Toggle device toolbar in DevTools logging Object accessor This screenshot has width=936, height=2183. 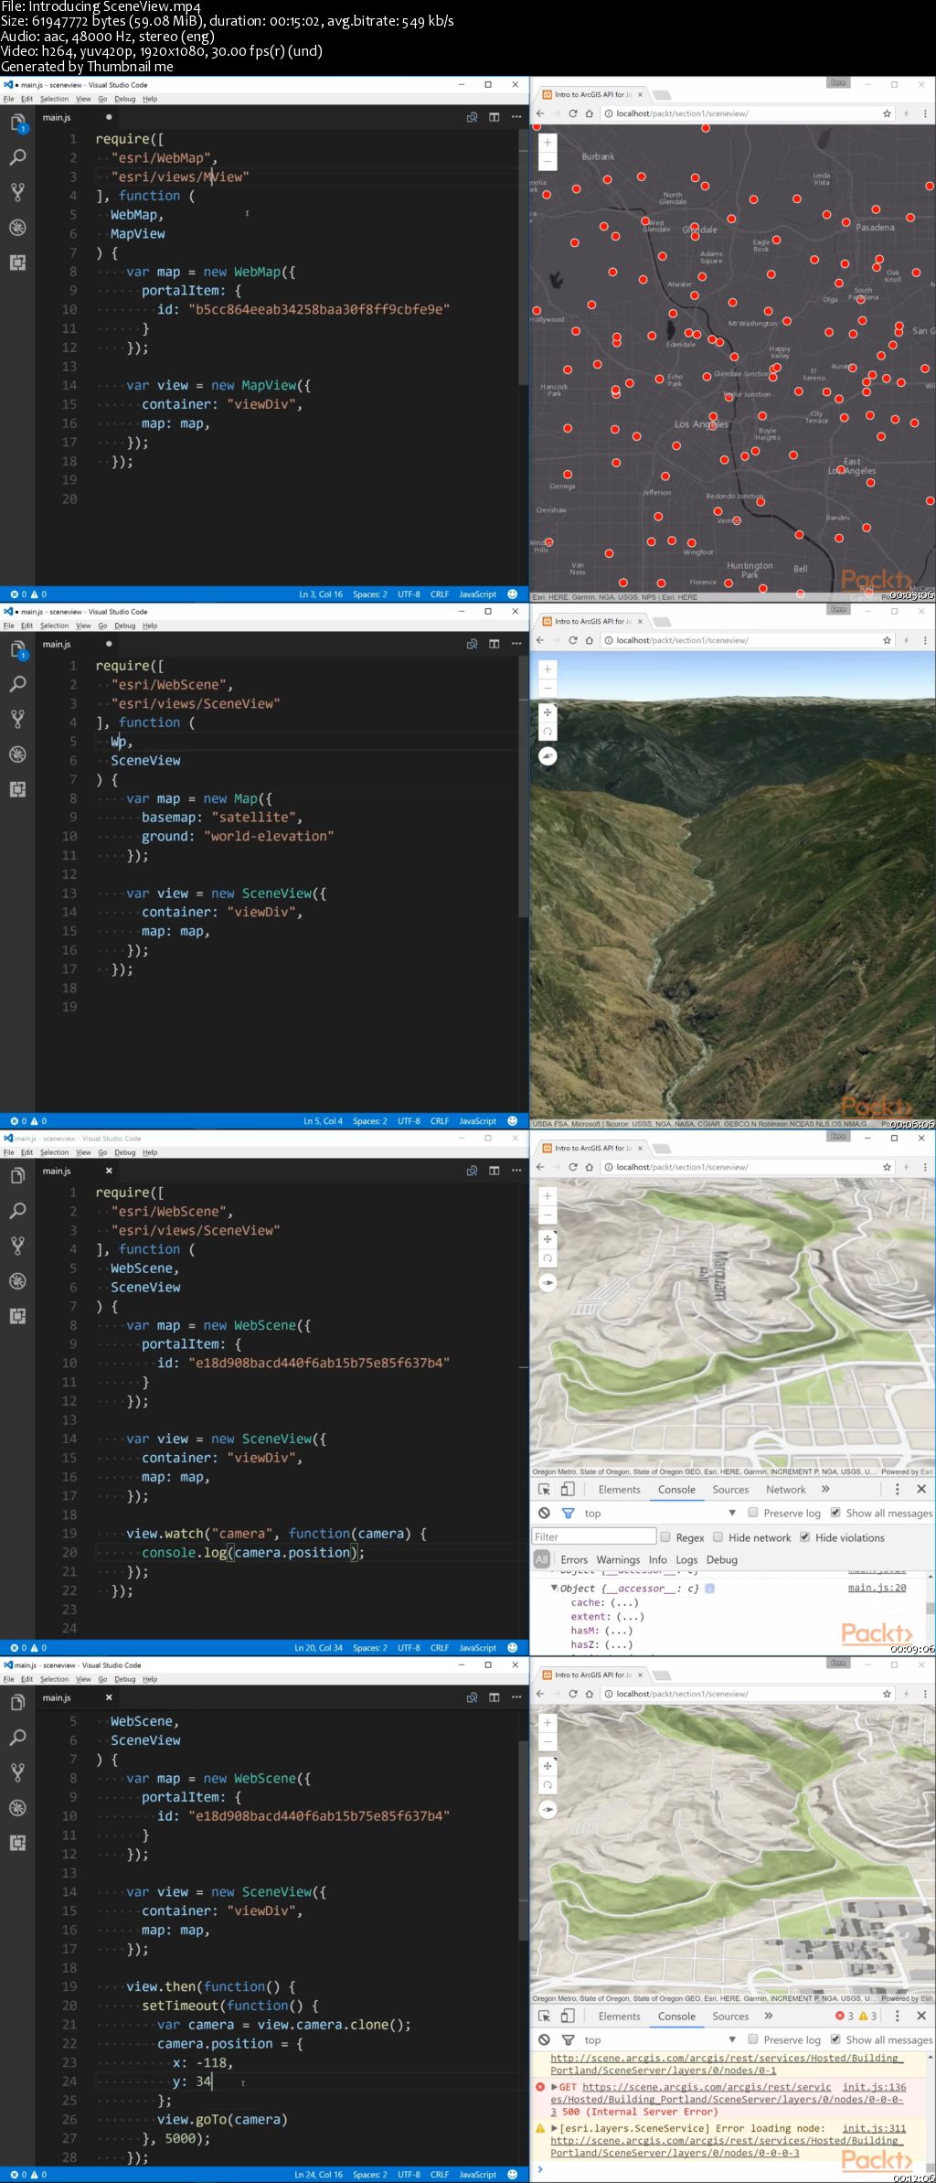[568, 1489]
